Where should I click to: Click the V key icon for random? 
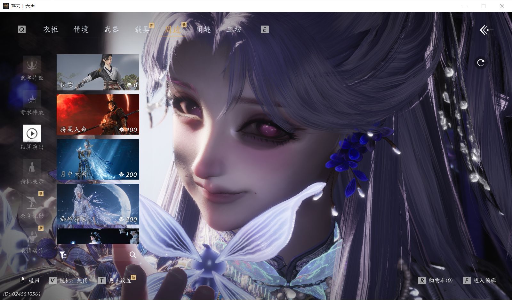coord(53,280)
